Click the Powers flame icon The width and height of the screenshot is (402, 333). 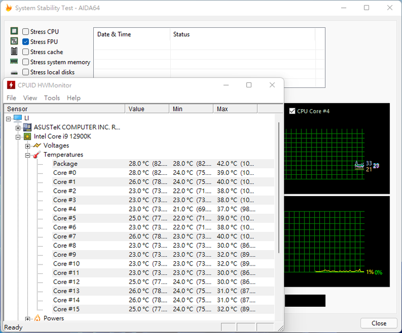pos(37,318)
